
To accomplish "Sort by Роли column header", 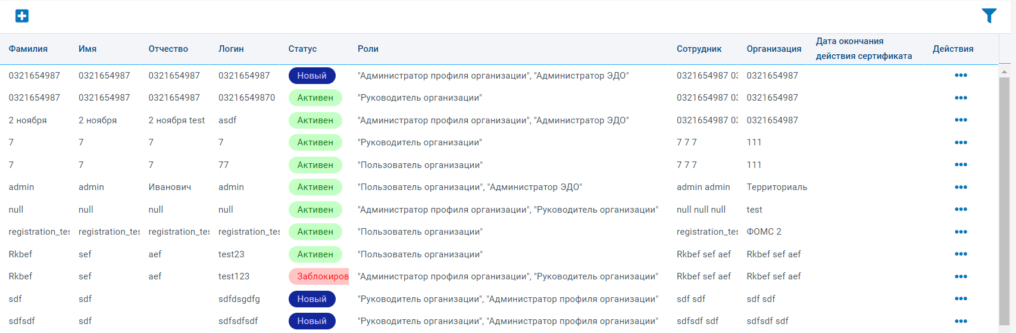I will pyautogui.click(x=368, y=49).
